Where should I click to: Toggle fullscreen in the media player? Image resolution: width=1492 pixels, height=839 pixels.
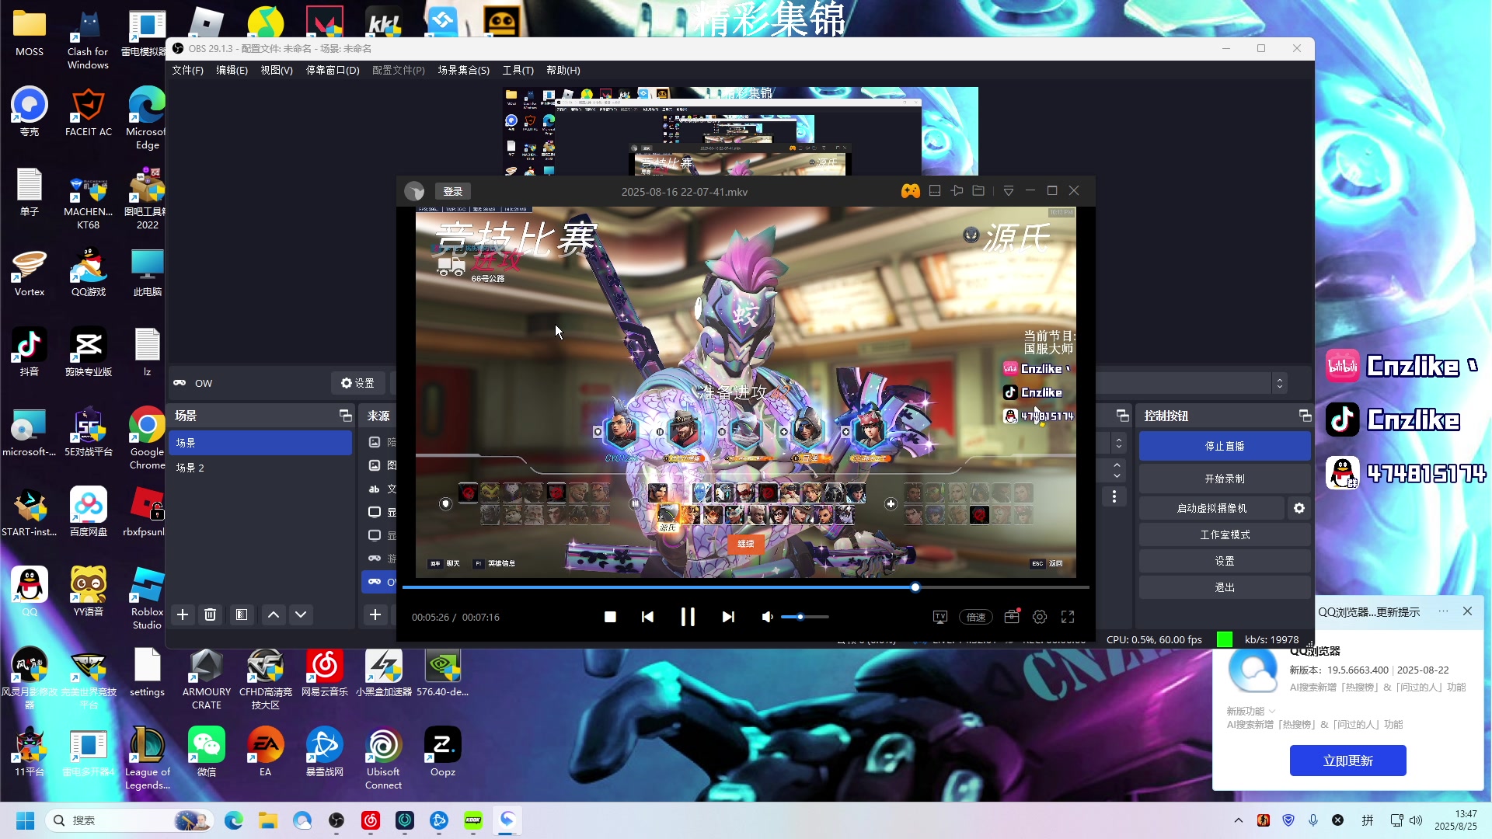pyautogui.click(x=1068, y=617)
